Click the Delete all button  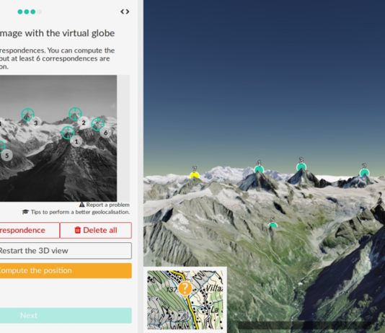pyautogui.click(x=96, y=230)
